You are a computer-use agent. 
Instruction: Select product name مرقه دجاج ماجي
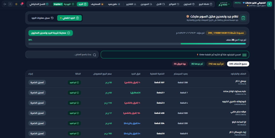[x=238, y=112]
